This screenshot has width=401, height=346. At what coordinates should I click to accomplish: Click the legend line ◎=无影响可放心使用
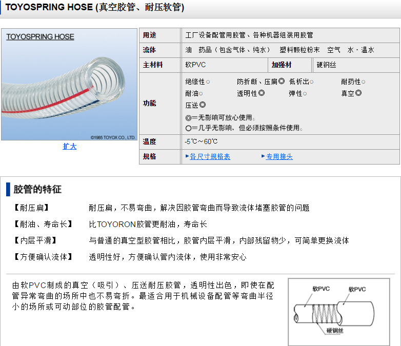click(x=220, y=117)
